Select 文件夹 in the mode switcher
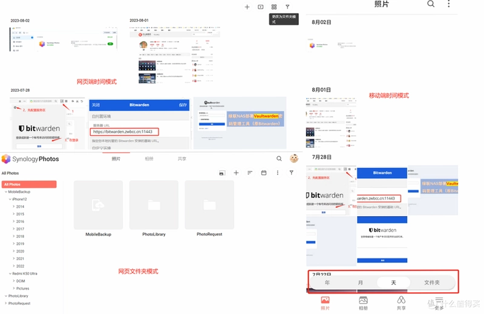The image size is (484, 314). 432,283
